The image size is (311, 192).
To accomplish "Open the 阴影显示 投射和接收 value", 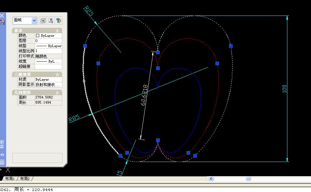I will point(48,85).
